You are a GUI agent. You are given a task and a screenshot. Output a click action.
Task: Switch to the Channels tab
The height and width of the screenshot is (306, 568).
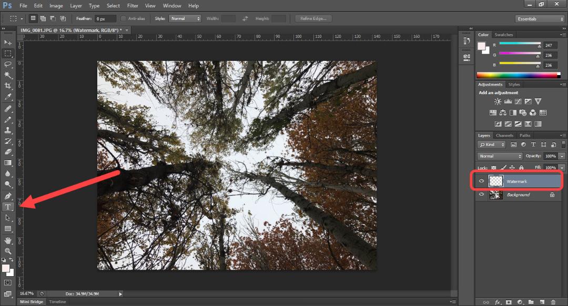click(x=504, y=135)
